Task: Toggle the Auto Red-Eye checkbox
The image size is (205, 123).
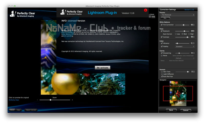Action: point(162,76)
